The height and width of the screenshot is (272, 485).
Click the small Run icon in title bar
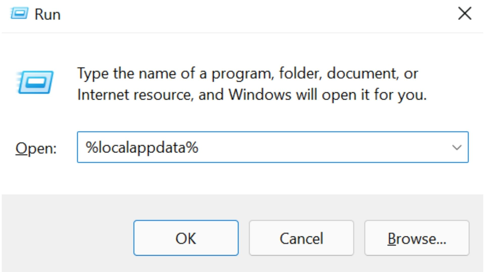pyautogui.click(x=19, y=14)
